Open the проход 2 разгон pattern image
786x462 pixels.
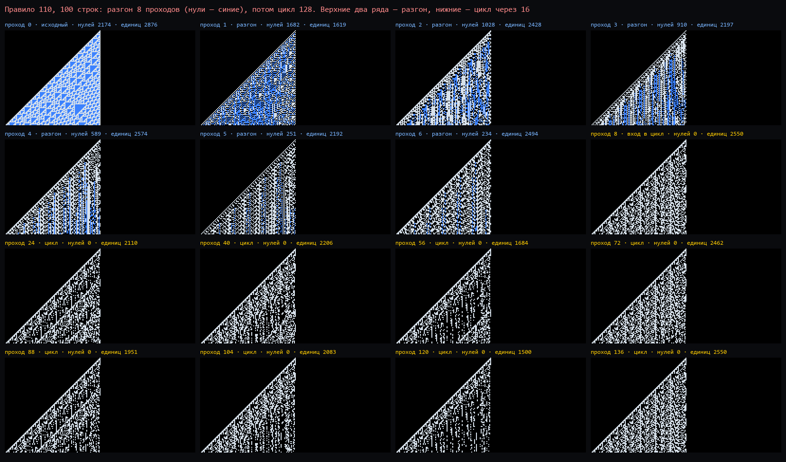491,78
